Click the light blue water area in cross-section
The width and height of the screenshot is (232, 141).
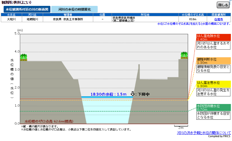107,111
